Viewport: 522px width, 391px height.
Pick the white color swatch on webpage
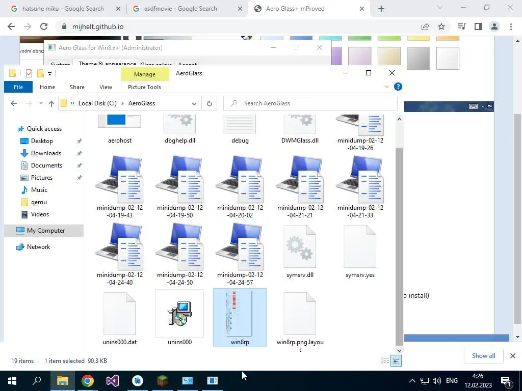pyautogui.click(x=448, y=58)
